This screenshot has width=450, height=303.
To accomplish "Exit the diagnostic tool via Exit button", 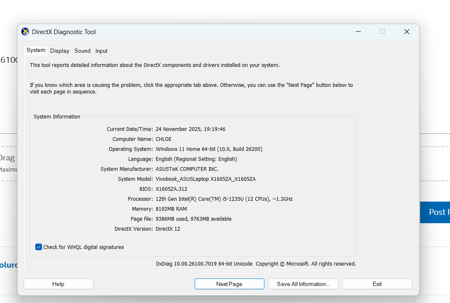I will (x=377, y=284).
